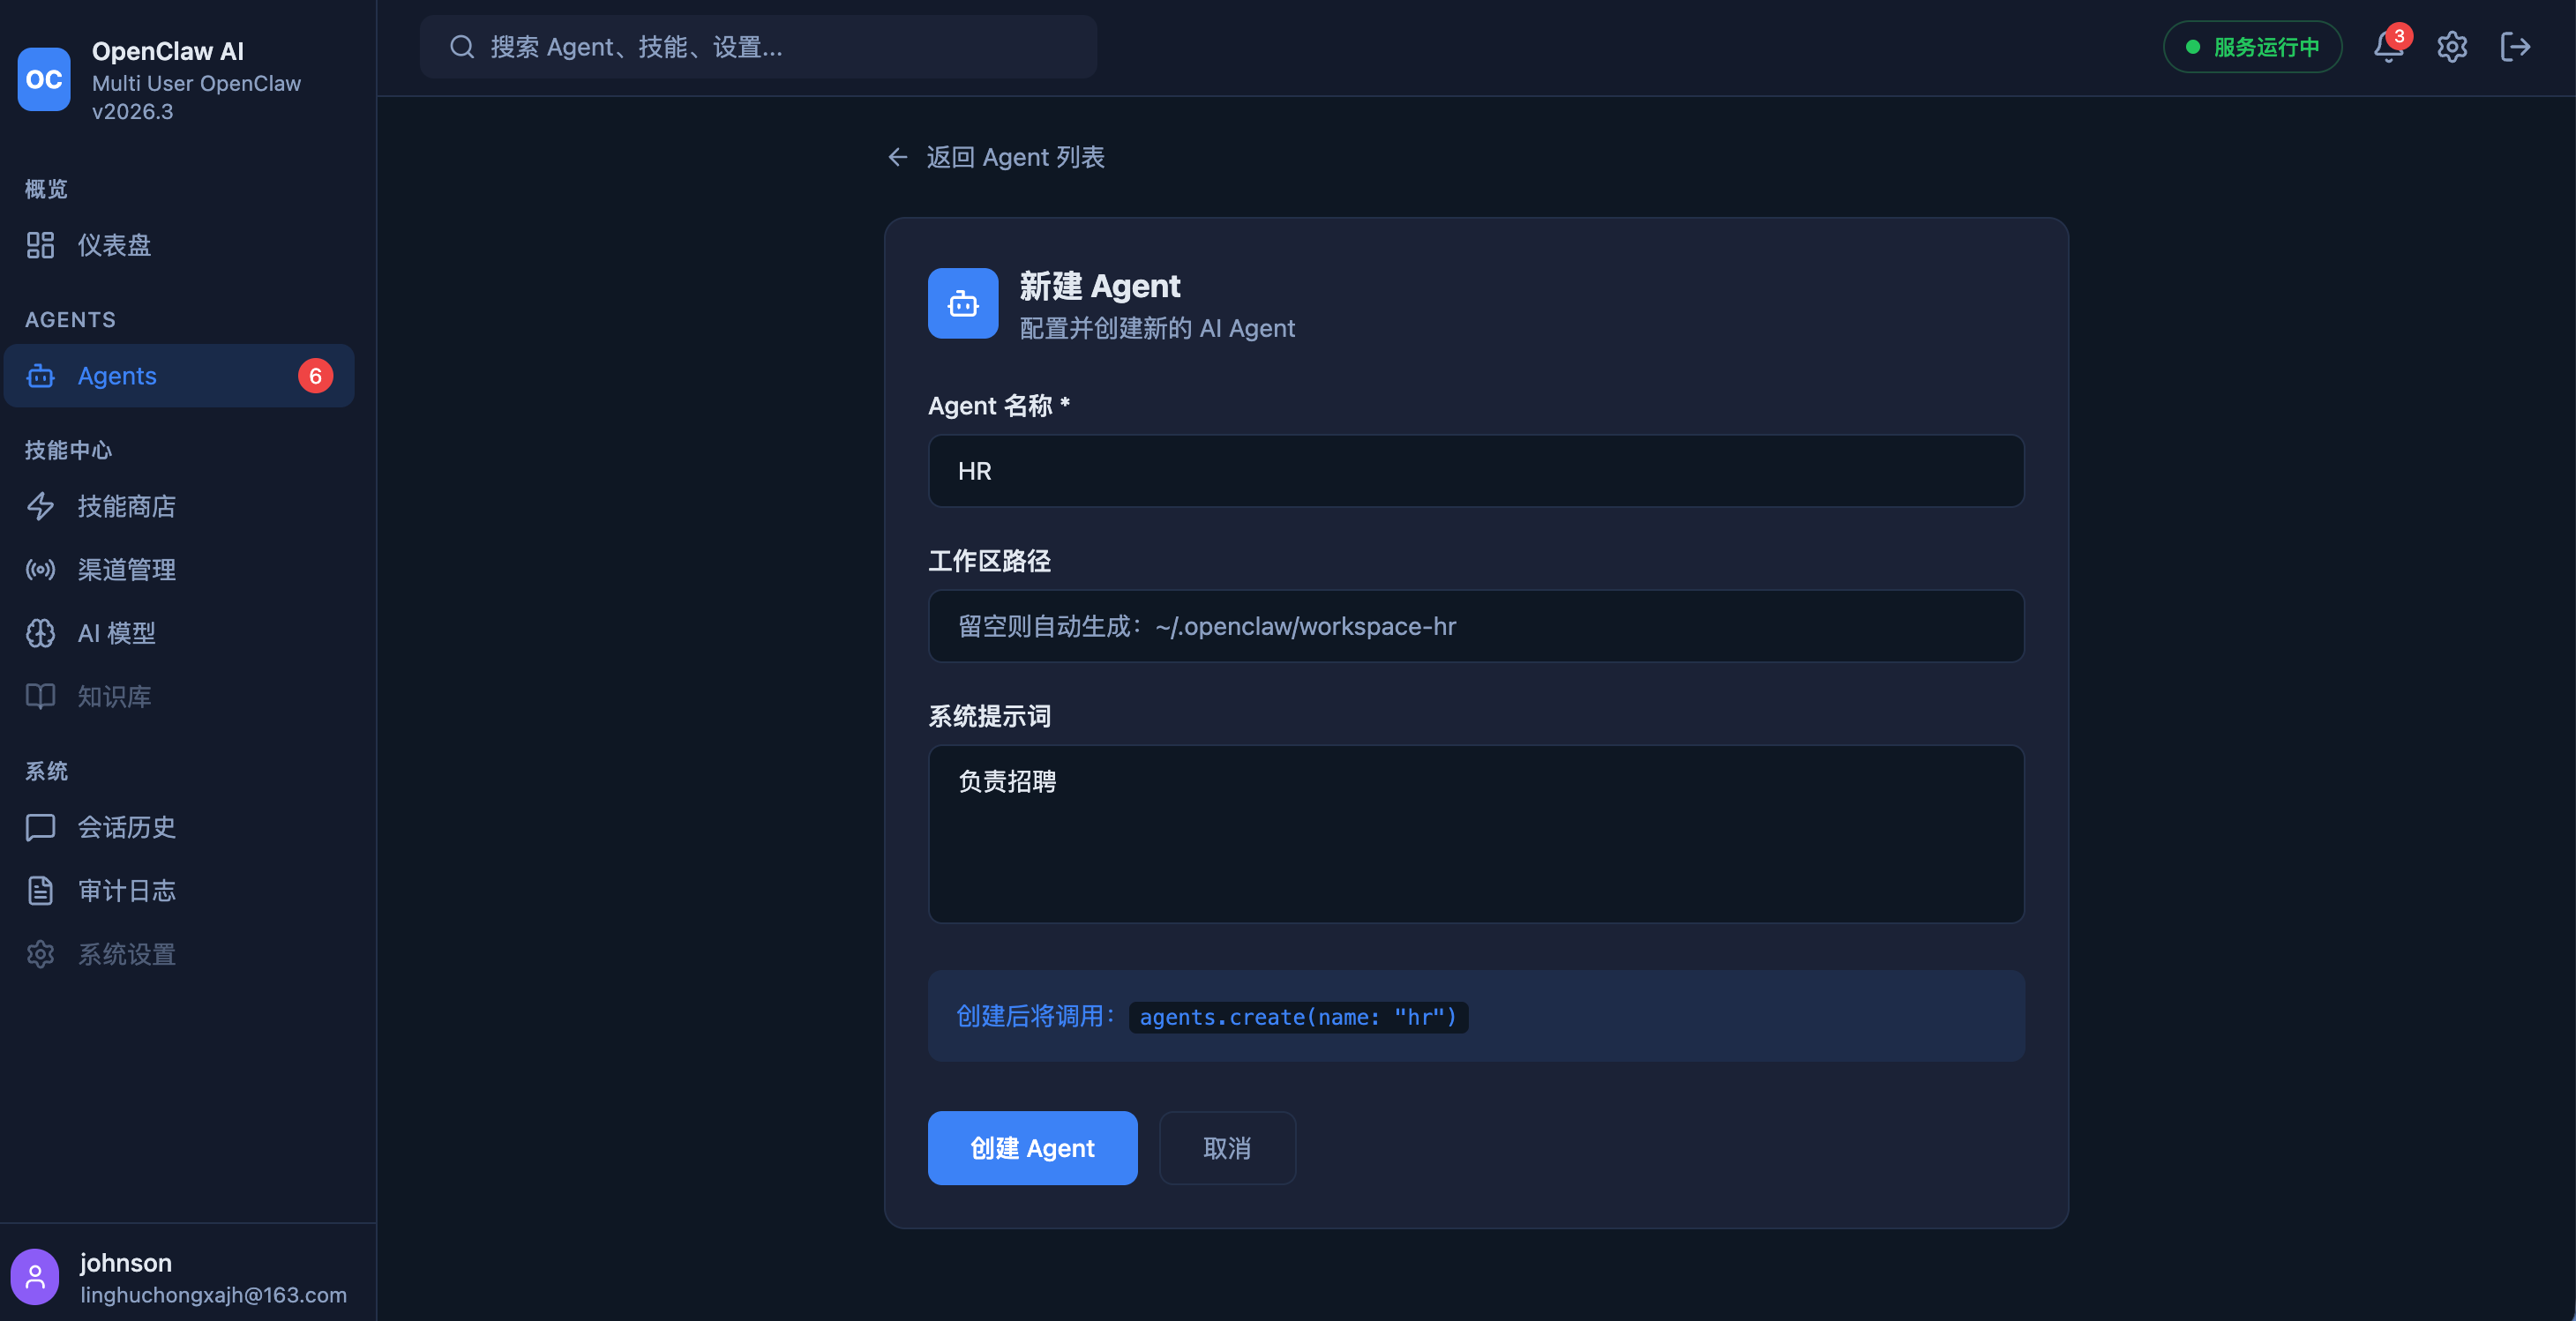Screen dimensions: 2576x1321
Task: Open notifications bell with 3 badge
Action: point(2389,47)
